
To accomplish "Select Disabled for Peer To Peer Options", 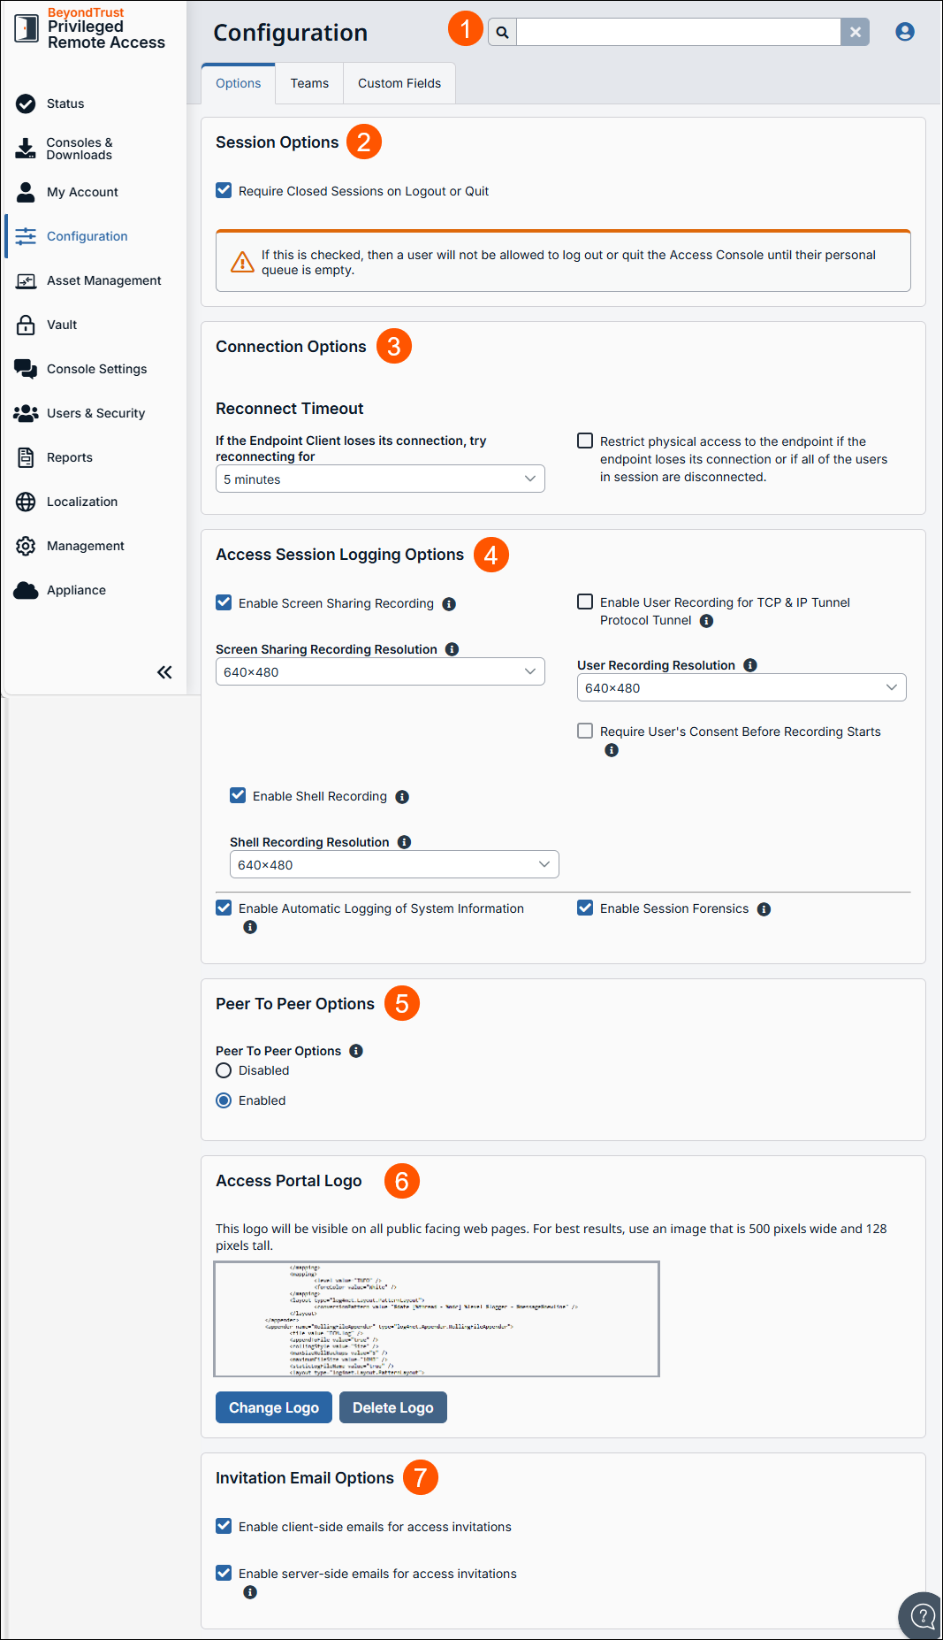I will click(x=224, y=1070).
